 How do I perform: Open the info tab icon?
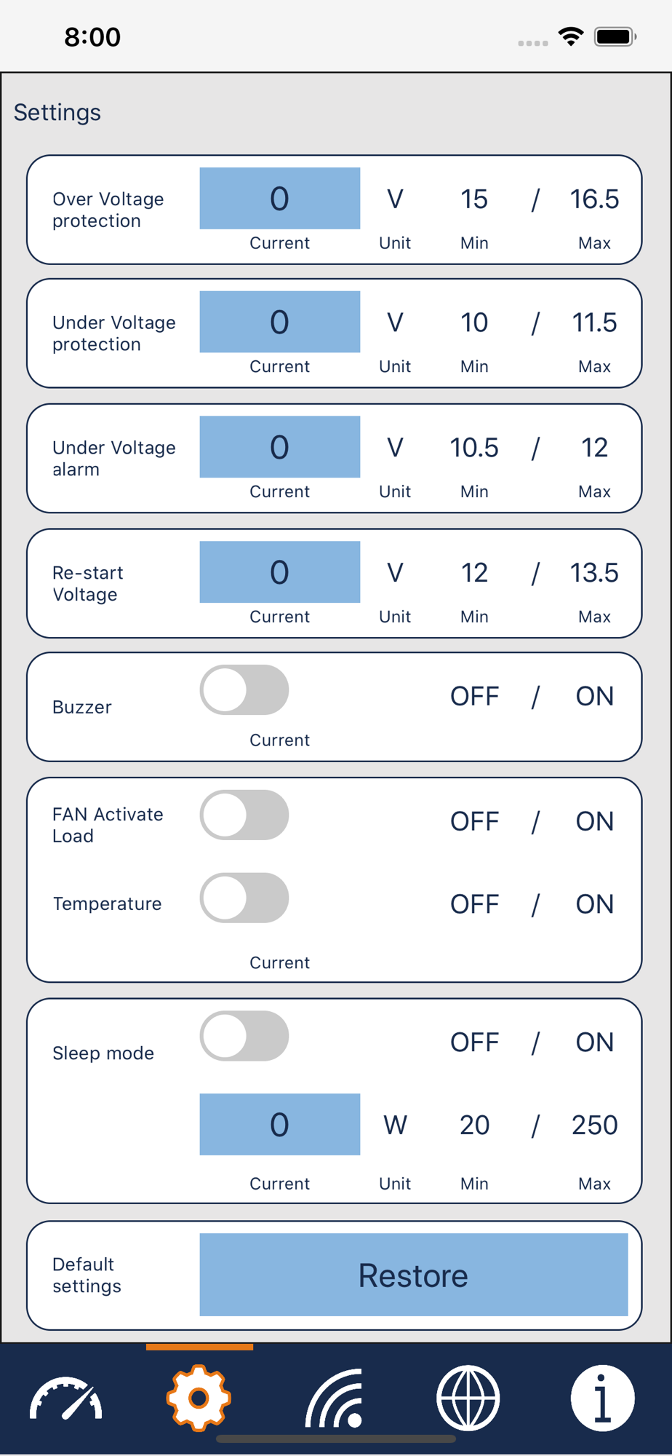coord(602,1398)
